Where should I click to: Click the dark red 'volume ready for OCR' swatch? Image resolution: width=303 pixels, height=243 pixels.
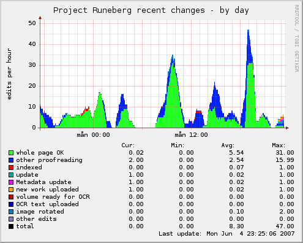[x=11, y=197]
